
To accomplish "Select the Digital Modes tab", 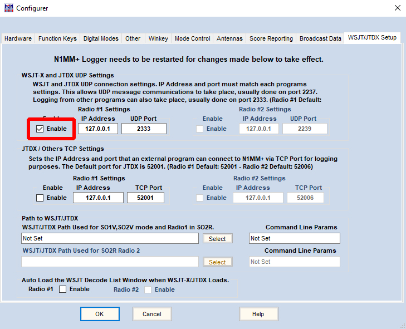I will click(101, 38).
